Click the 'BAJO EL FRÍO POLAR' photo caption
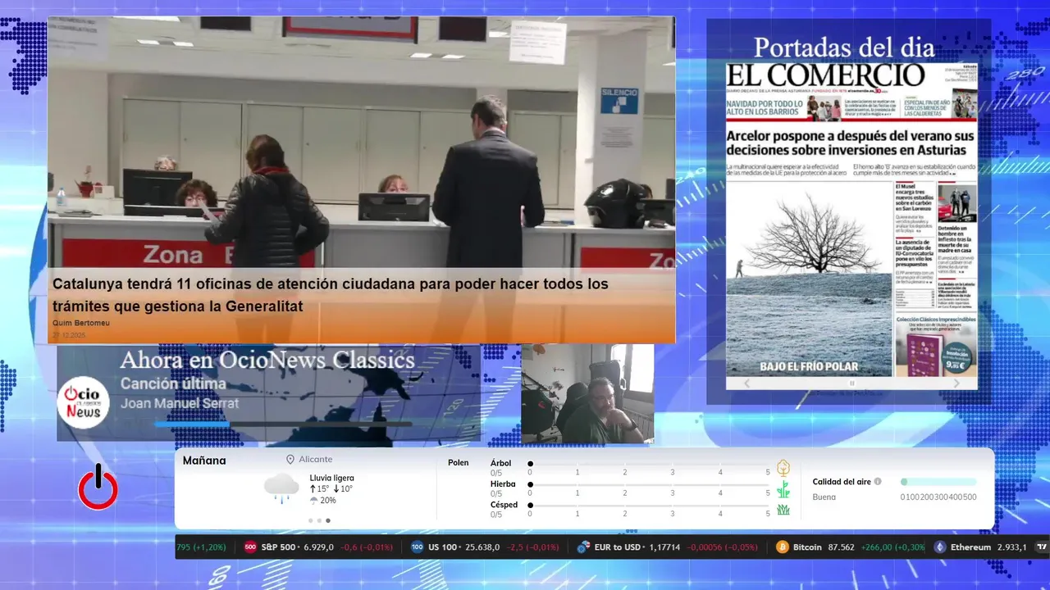 [809, 366]
